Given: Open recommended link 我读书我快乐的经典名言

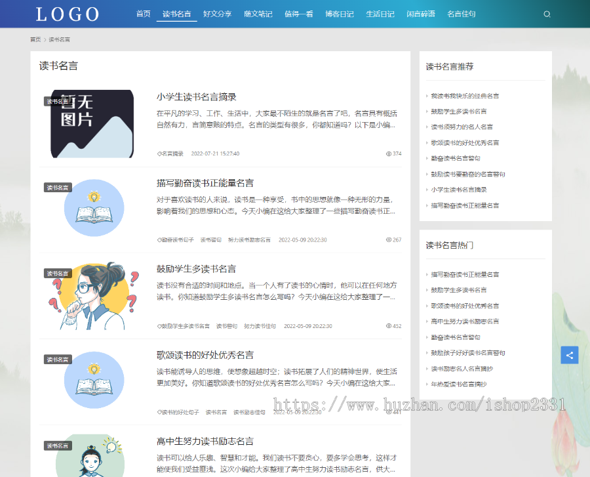Looking at the screenshot, I should 465,96.
